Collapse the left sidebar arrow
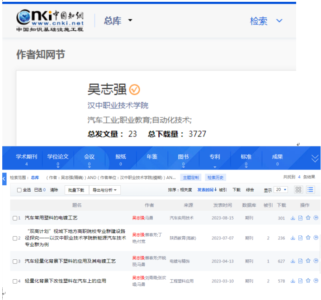The image size is (321, 300). (5, 178)
